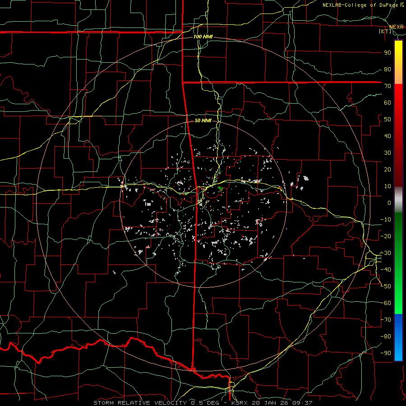Click the '50 NMI' range ring label
406x406 pixels.
[203, 120]
